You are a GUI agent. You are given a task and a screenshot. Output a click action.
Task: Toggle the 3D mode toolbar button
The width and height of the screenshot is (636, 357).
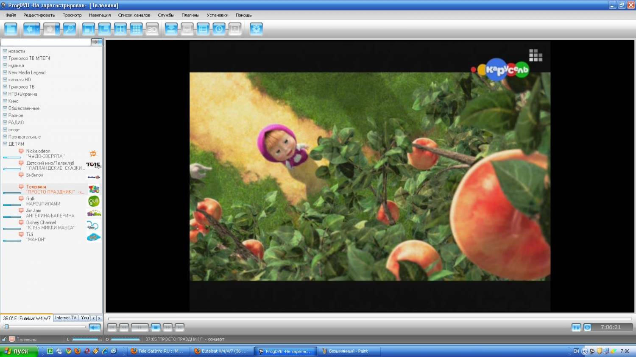152,29
